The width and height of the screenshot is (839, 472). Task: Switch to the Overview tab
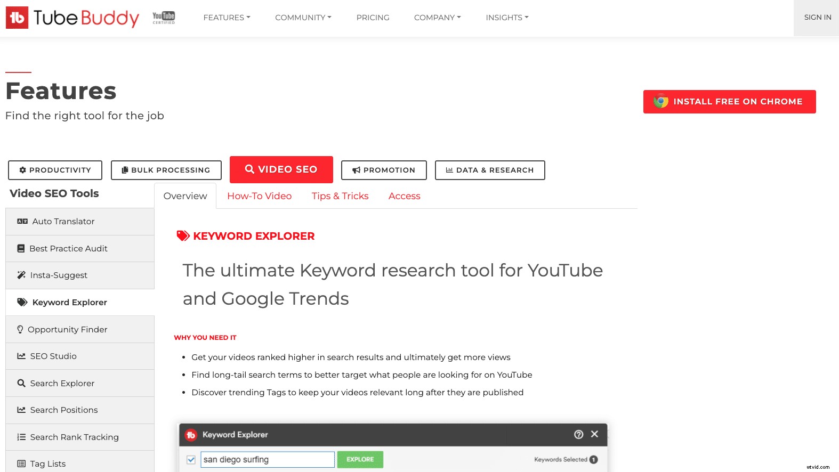[x=185, y=196]
